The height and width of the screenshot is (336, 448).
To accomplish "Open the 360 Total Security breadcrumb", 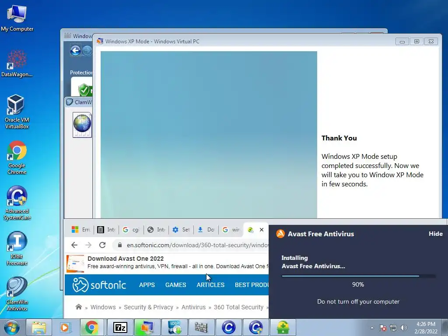I will 238,307.
